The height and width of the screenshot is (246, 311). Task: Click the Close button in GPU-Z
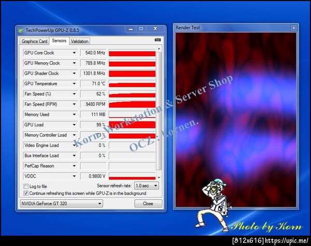coord(148,203)
